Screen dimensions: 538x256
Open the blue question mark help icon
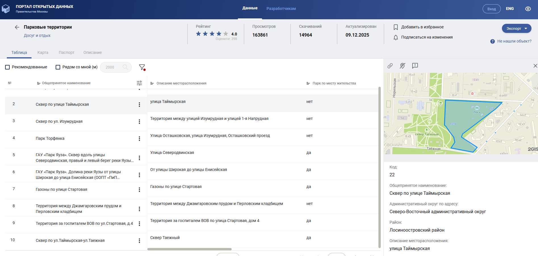coord(493,41)
